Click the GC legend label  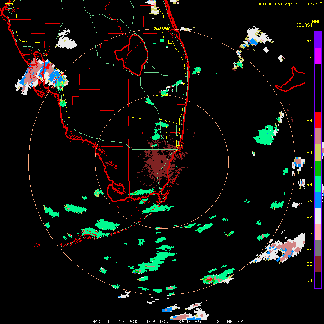(x=309, y=248)
